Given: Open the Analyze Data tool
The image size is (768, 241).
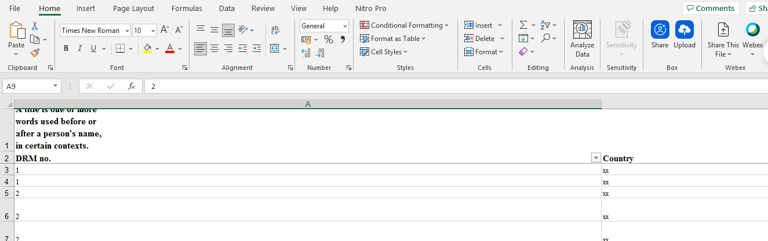Looking at the screenshot, I should (x=582, y=39).
